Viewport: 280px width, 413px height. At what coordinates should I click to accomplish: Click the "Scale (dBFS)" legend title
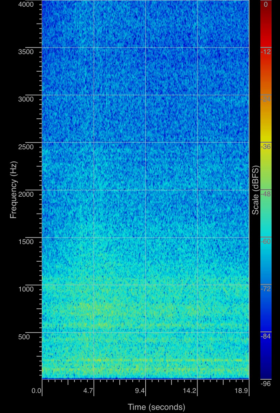256,190
